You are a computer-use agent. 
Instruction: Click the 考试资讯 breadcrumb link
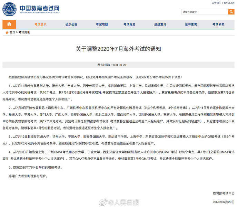click(x=24, y=32)
